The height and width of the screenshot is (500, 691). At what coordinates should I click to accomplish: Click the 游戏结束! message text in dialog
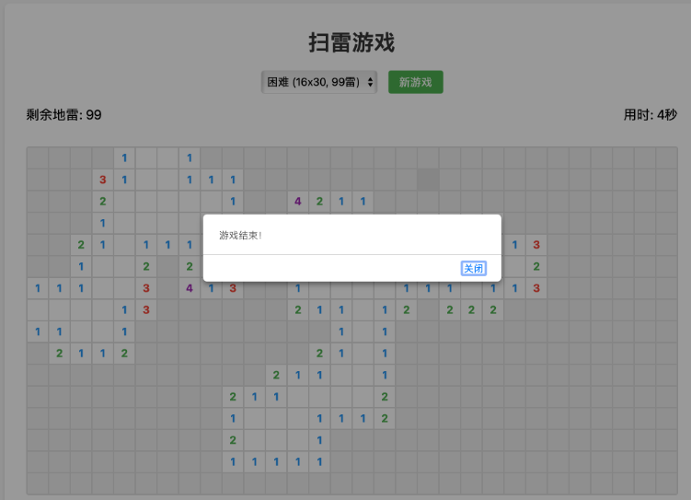click(x=240, y=235)
